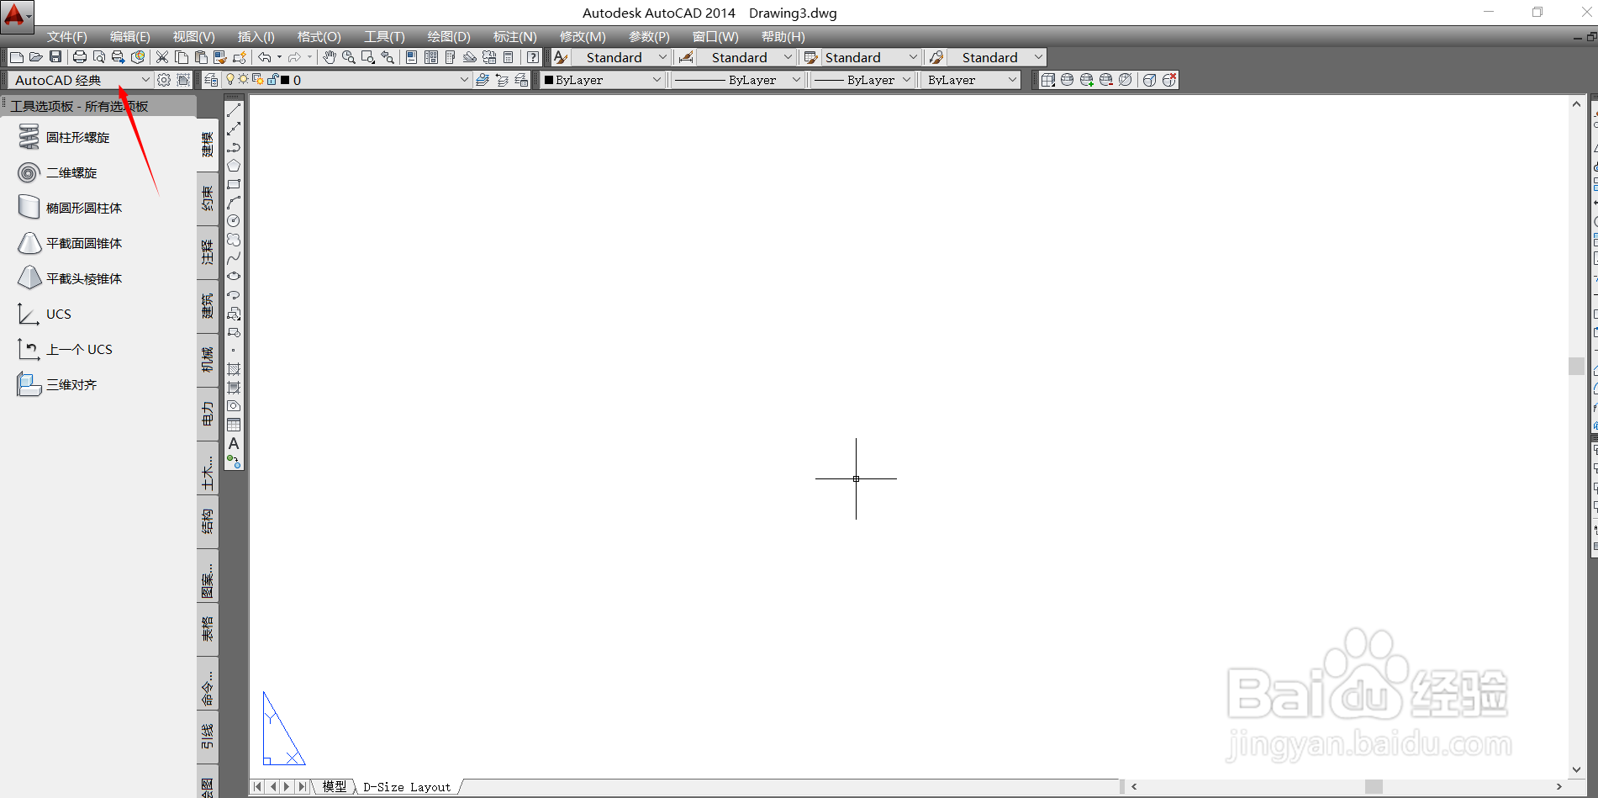Open the 编辑(E) menu

click(x=129, y=36)
